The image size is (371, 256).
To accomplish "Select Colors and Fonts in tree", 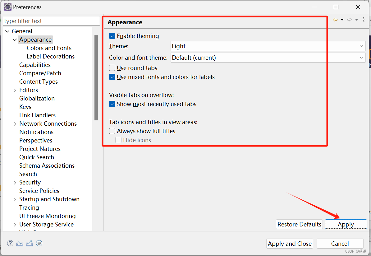I will [49, 48].
